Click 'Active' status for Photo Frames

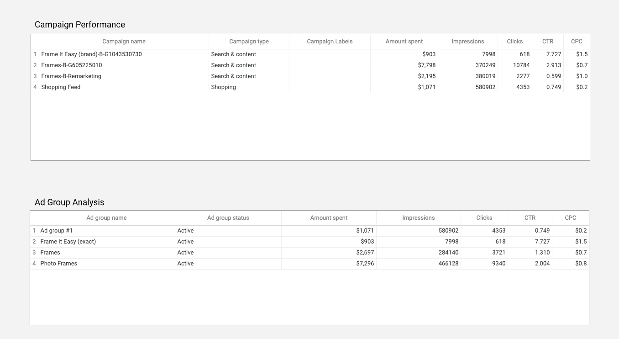[185, 264]
